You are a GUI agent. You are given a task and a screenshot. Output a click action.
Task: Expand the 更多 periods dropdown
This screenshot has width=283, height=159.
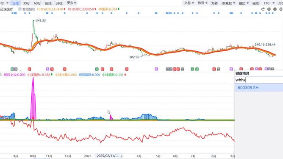click(72, 3)
